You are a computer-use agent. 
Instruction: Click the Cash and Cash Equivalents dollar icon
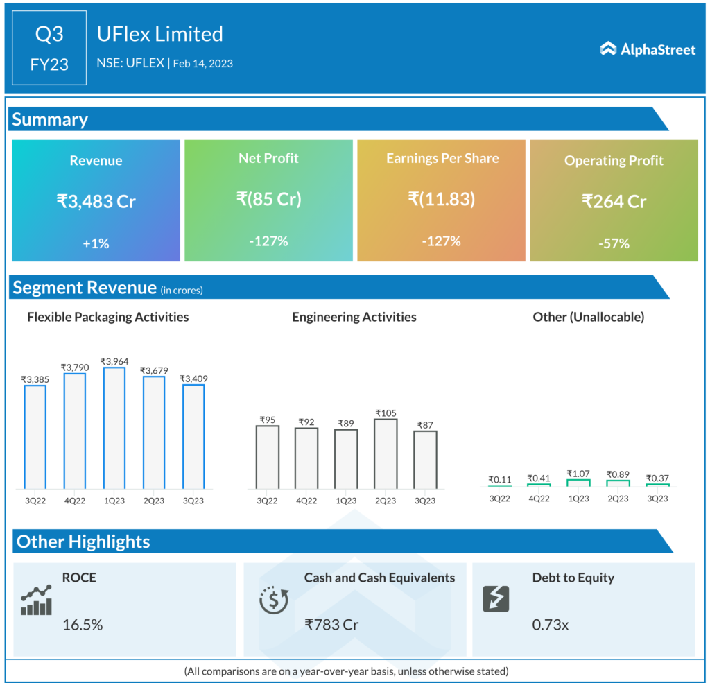pos(274,600)
